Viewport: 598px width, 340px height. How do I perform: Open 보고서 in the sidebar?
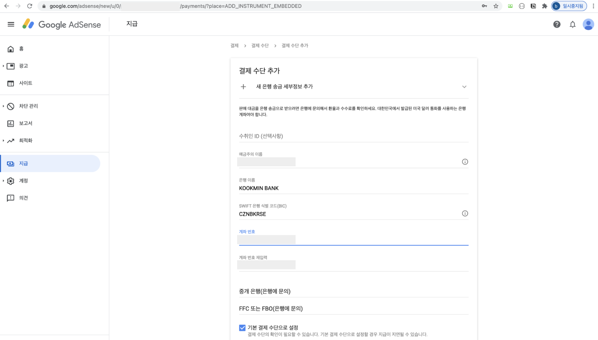(25, 123)
